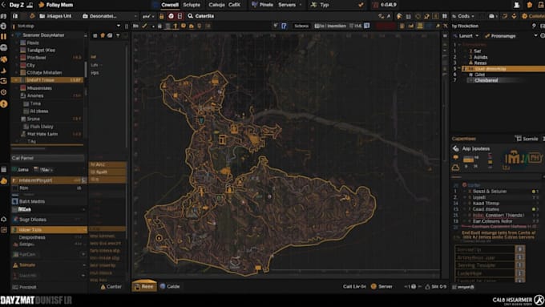Viewport: 545px width, 307px height.
Task: Click the Somile button
Action: click(x=527, y=139)
